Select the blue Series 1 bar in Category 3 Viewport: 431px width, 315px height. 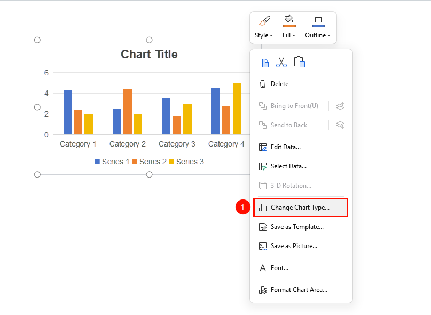tap(166, 117)
